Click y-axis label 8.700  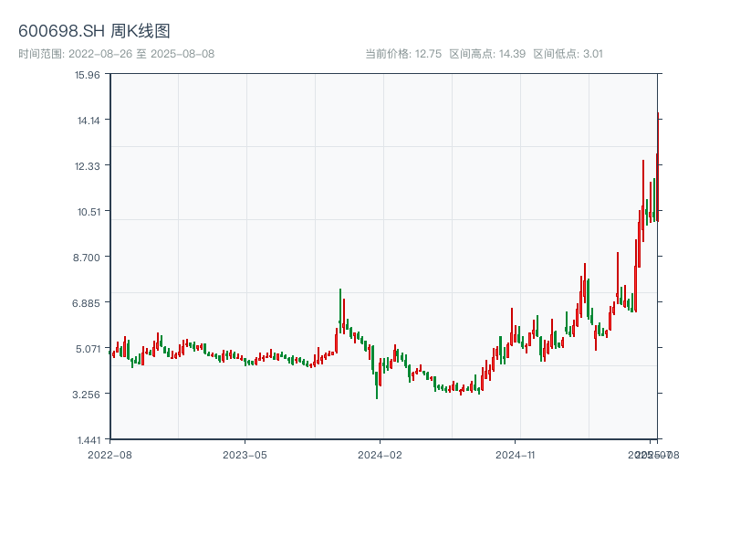(86, 258)
